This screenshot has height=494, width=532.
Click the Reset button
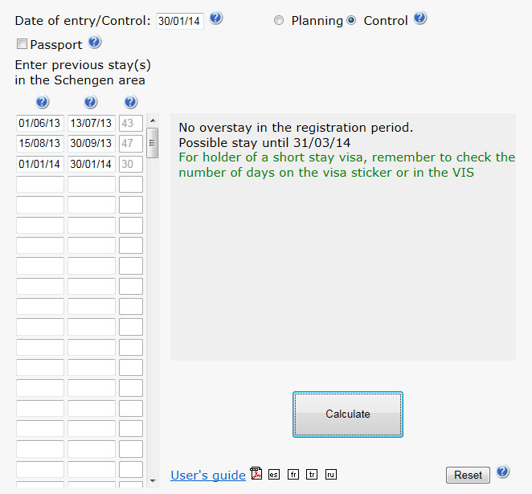pyautogui.click(x=468, y=475)
